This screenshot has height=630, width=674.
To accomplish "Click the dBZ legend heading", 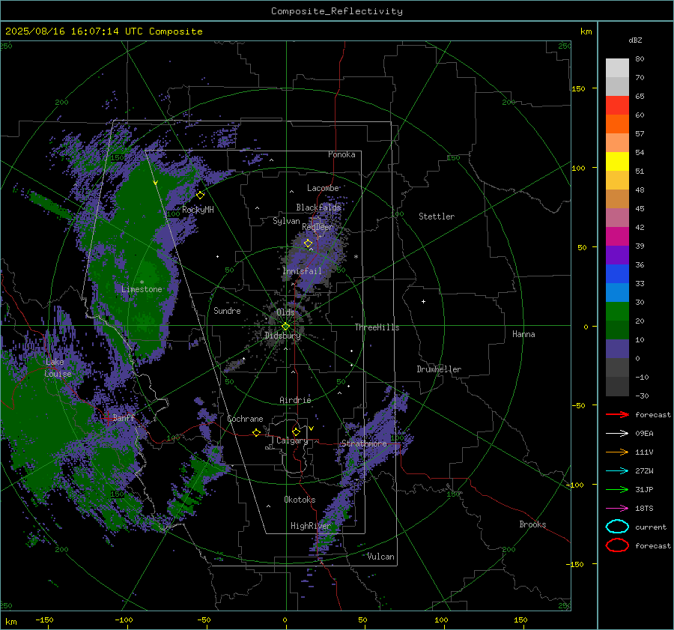I will (635, 40).
